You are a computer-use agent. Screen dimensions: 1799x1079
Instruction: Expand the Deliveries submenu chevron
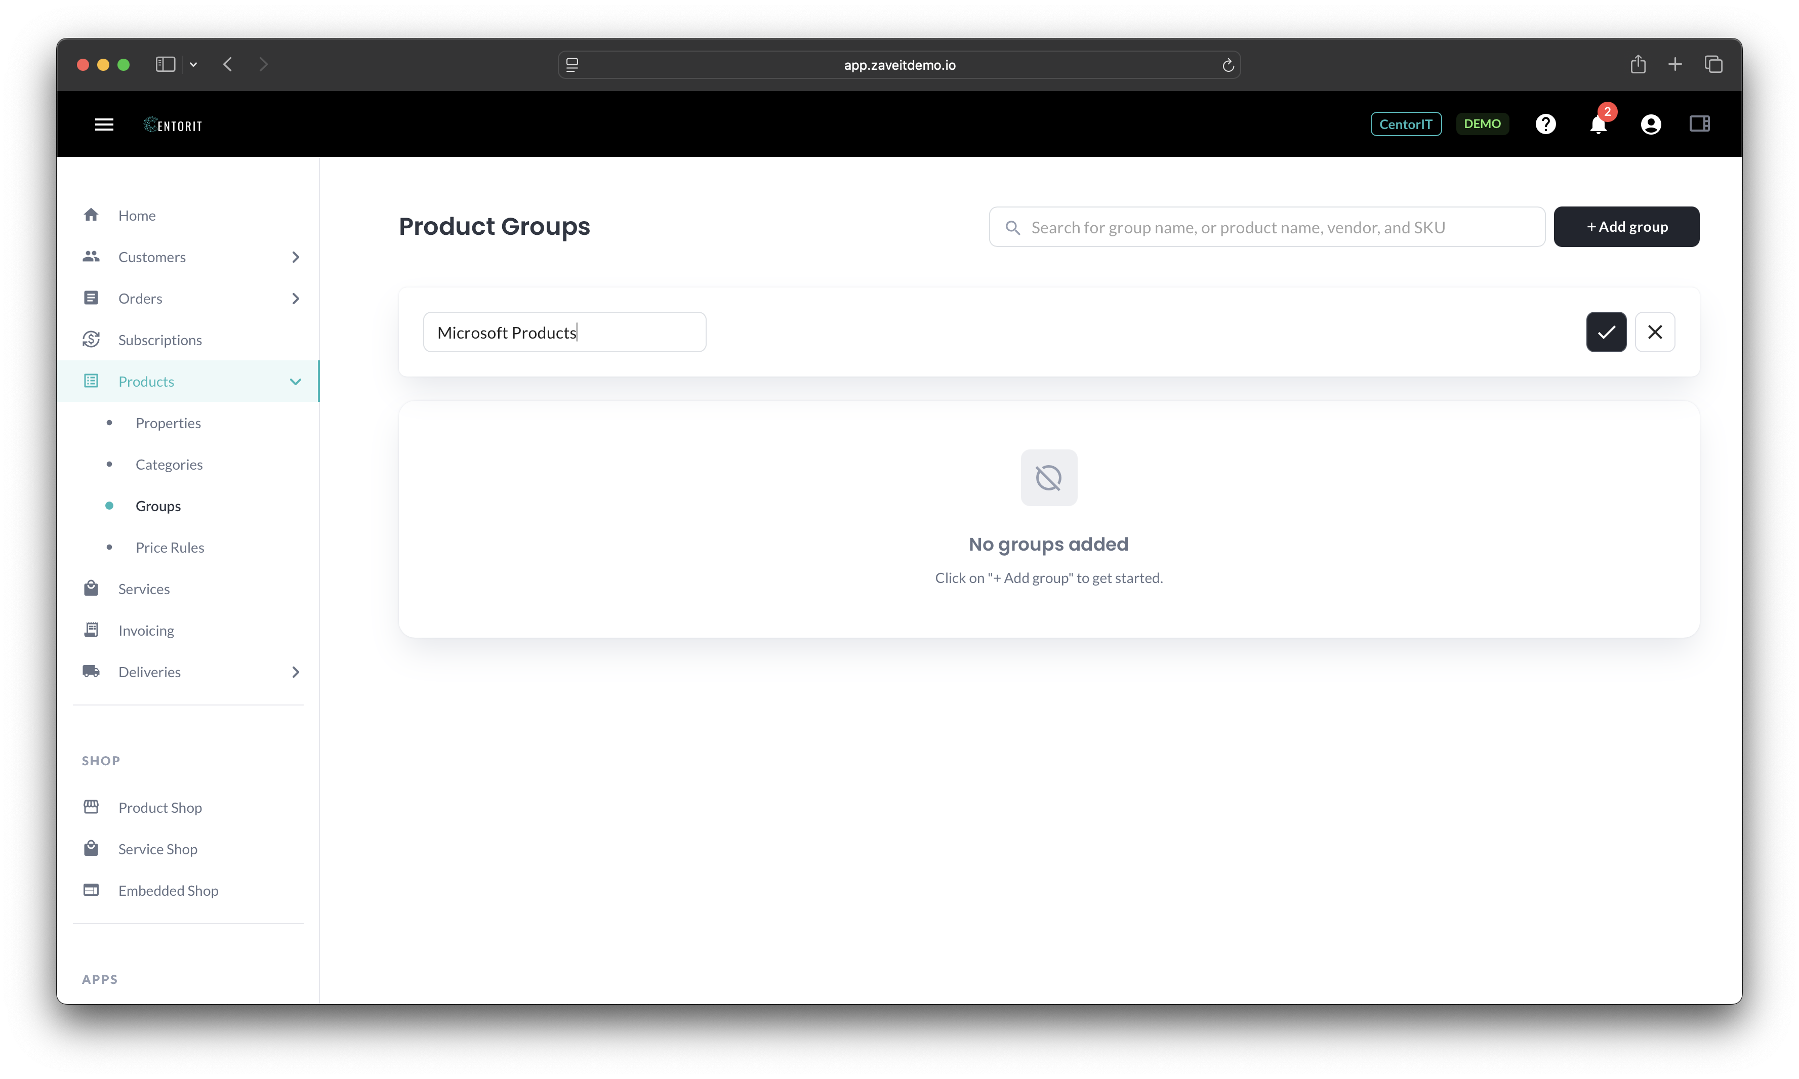tap(295, 672)
